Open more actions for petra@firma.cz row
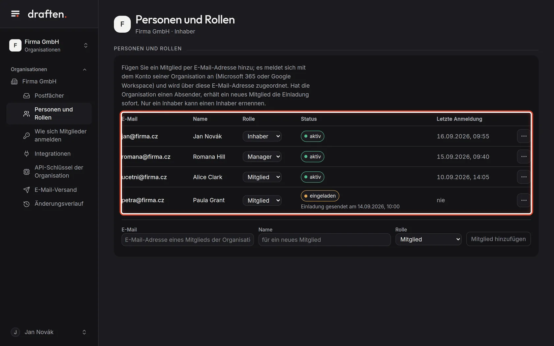The image size is (554, 346). click(x=524, y=200)
